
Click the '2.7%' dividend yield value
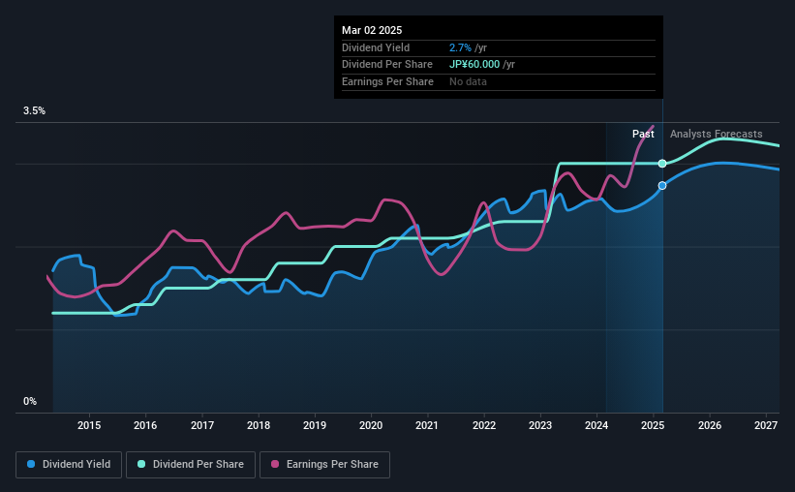(460, 47)
